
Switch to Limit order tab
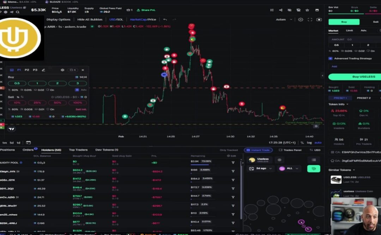click(x=349, y=31)
